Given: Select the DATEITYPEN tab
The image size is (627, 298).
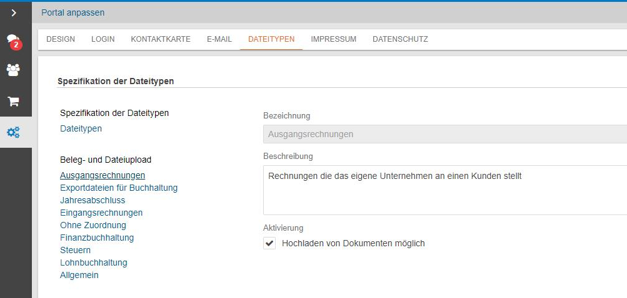Looking at the screenshot, I should coord(271,39).
